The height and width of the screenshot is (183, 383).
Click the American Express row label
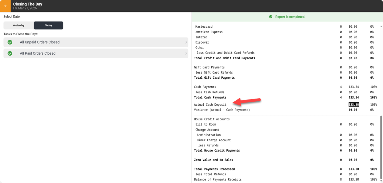click(x=209, y=32)
